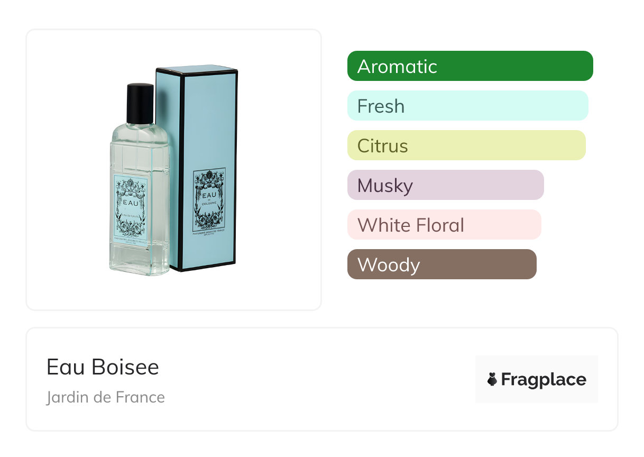The image size is (644, 457).
Task: Click the small Parfumerie text on box bottom
Action: [209, 232]
